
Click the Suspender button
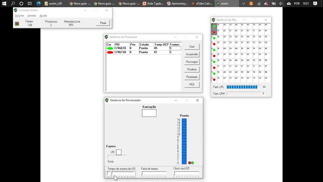pos(192,54)
